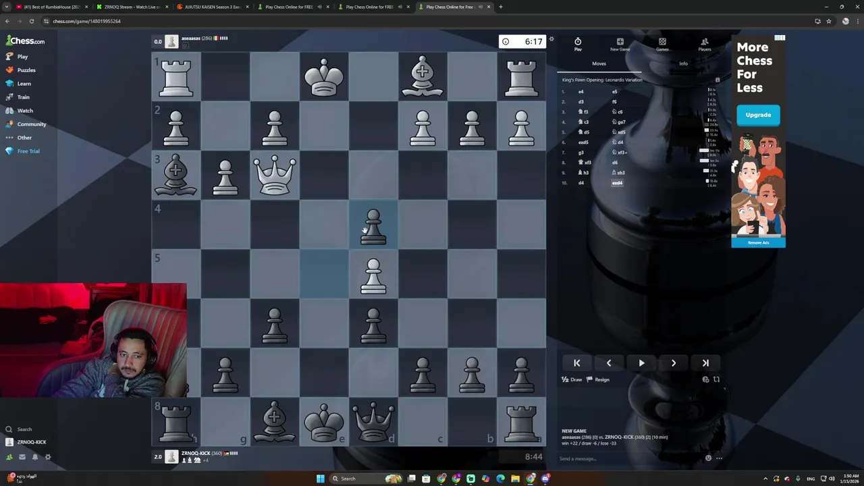Select the New Game tab
The image size is (864, 486).
pos(620,45)
